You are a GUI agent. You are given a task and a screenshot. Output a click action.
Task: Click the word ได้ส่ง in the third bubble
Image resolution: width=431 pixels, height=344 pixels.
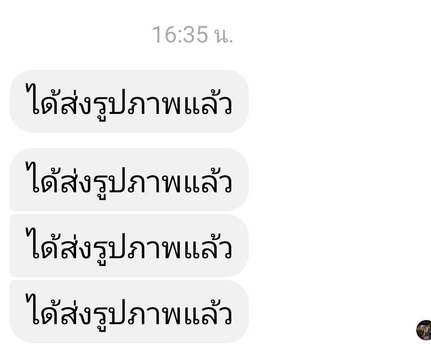(59, 243)
